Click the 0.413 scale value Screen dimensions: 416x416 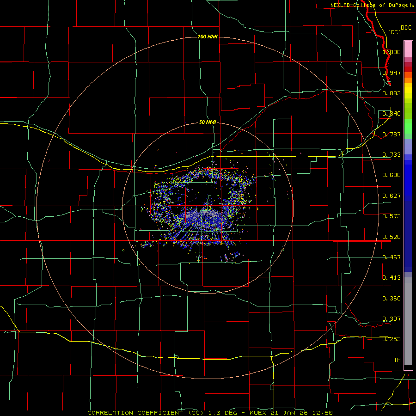(x=392, y=278)
